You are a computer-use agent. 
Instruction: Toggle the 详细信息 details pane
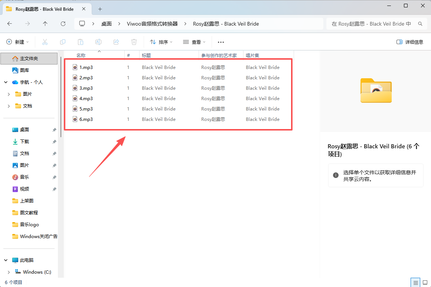pyautogui.click(x=410, y=42)
